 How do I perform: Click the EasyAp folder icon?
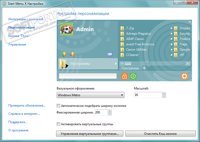click(x=176, y=34)
